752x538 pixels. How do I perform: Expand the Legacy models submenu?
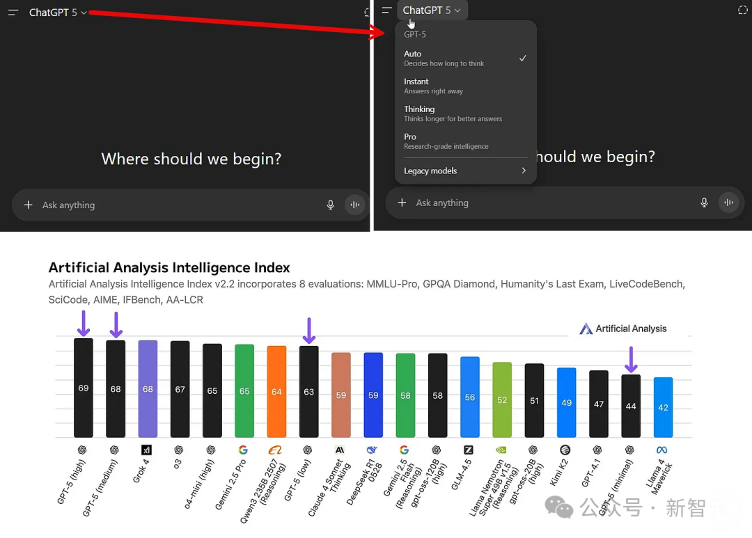[465, 171]
